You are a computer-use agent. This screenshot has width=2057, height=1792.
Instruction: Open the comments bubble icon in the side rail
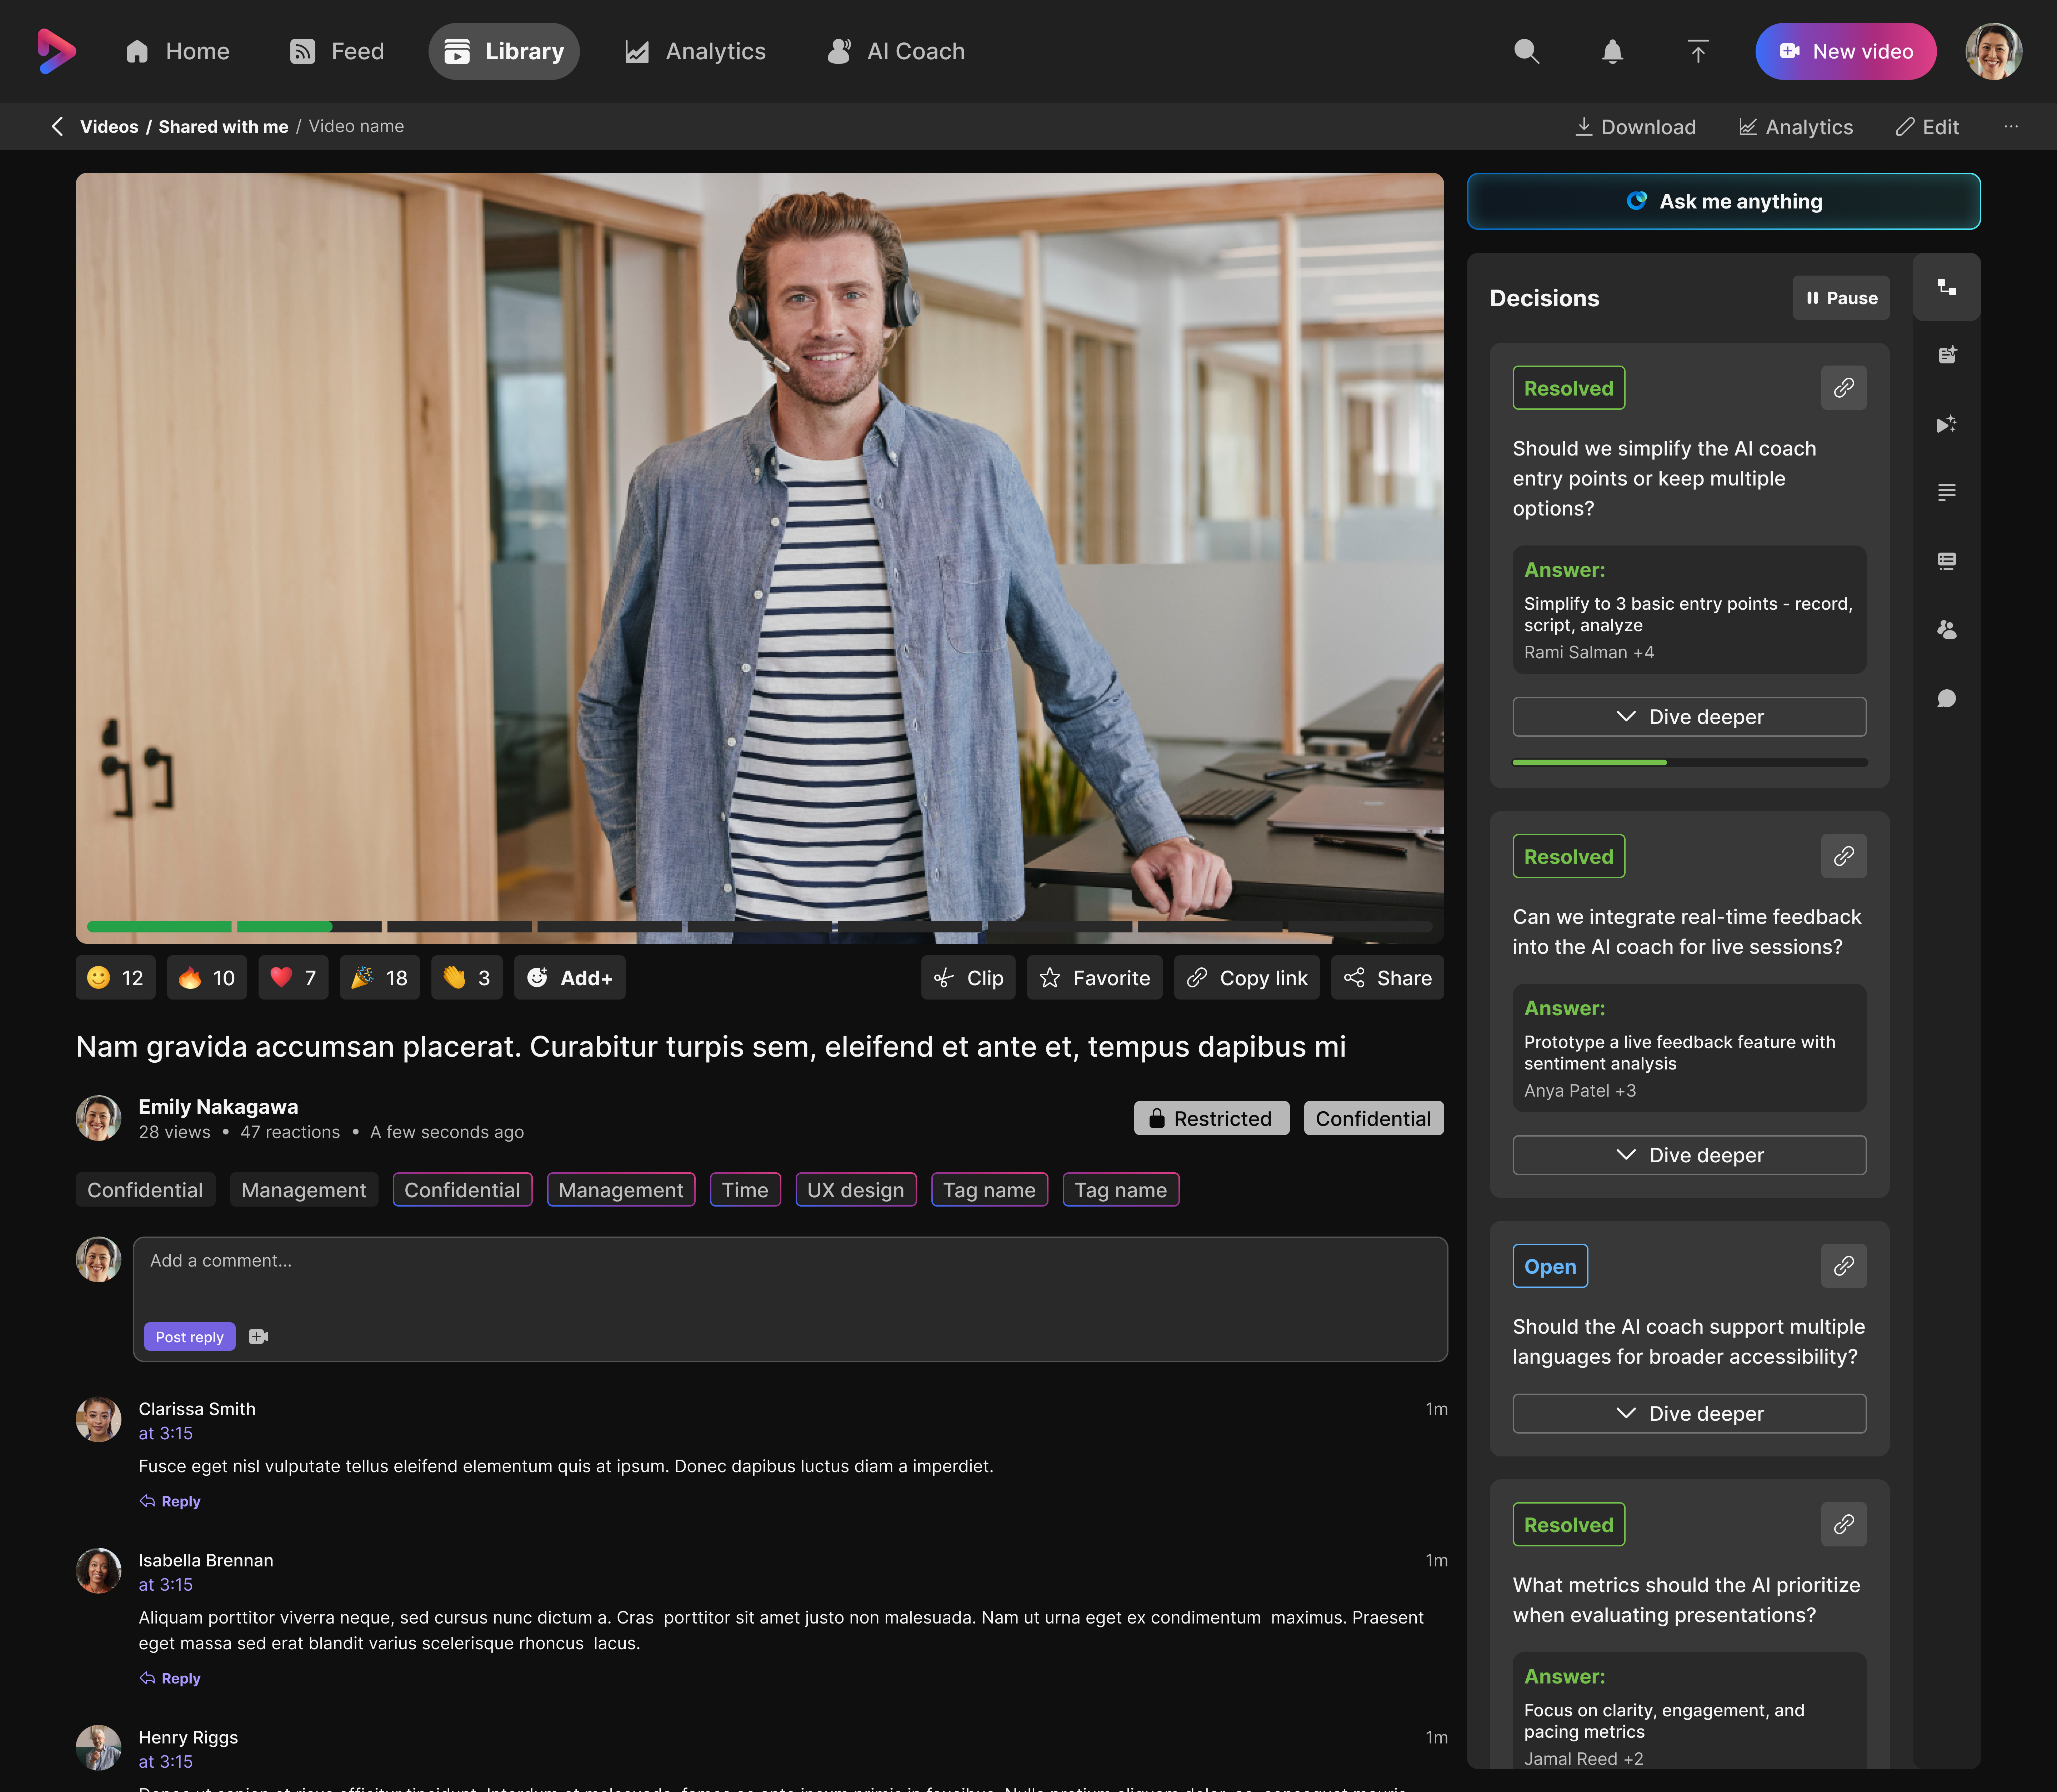pyautogui.click(x=1947, y=698)
